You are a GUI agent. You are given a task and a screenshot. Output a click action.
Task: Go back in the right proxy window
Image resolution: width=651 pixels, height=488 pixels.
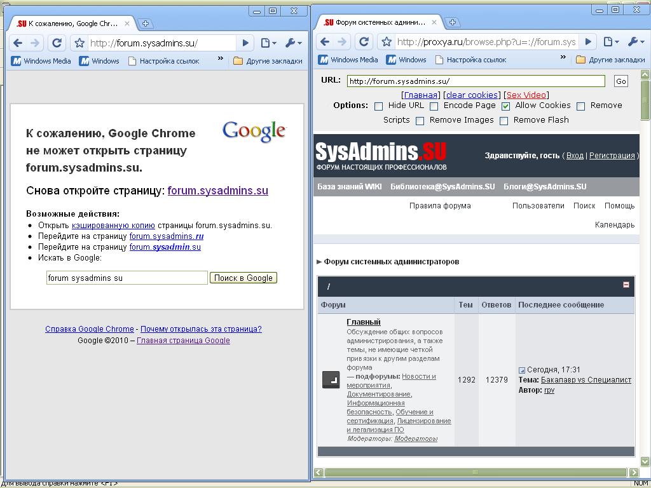click(x=325, y=41)
